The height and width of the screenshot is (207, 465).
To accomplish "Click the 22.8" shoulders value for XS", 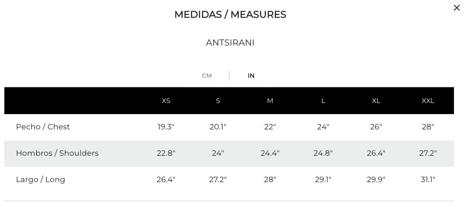I will [166, 153].
